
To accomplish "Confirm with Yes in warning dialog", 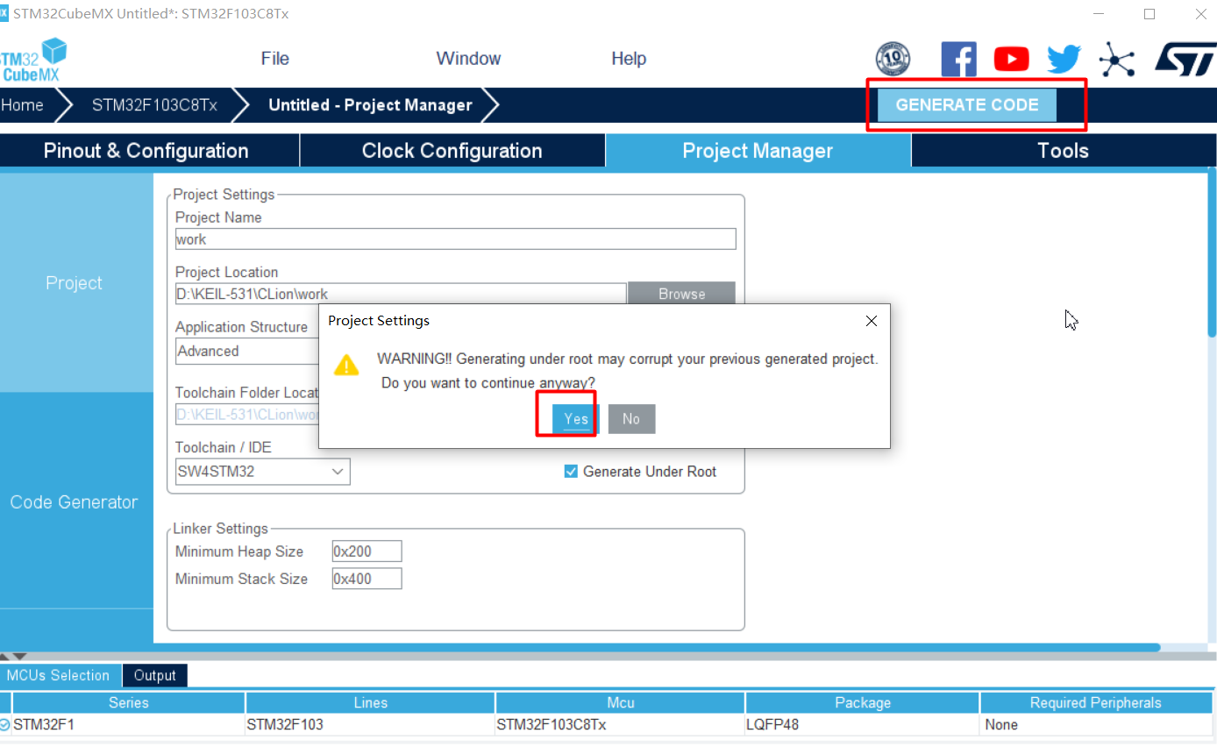I will [x=576, y=418].
